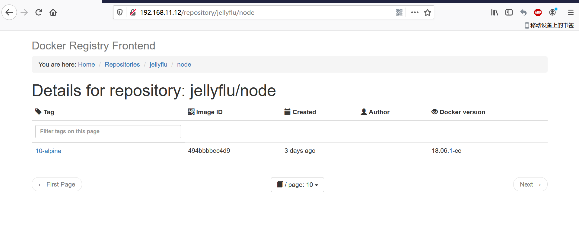Screen dimensions: 579x226
Task: Open the QR code icon in address bar
Action: point(399,12)
